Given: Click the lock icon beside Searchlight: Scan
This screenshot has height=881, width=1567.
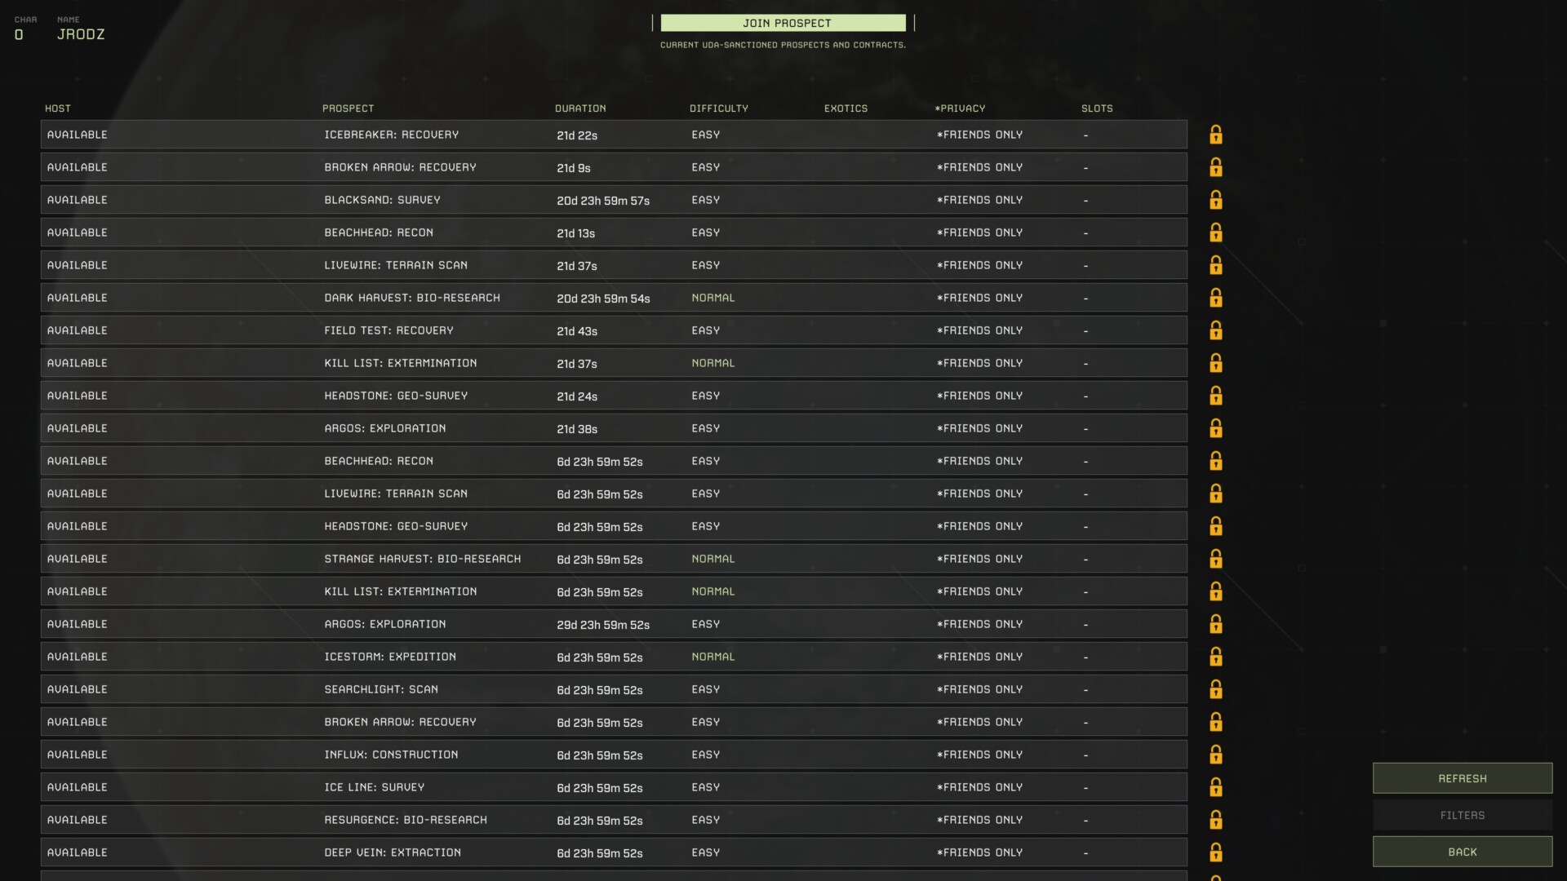Looking at the screenshot, I should 1215,689.
